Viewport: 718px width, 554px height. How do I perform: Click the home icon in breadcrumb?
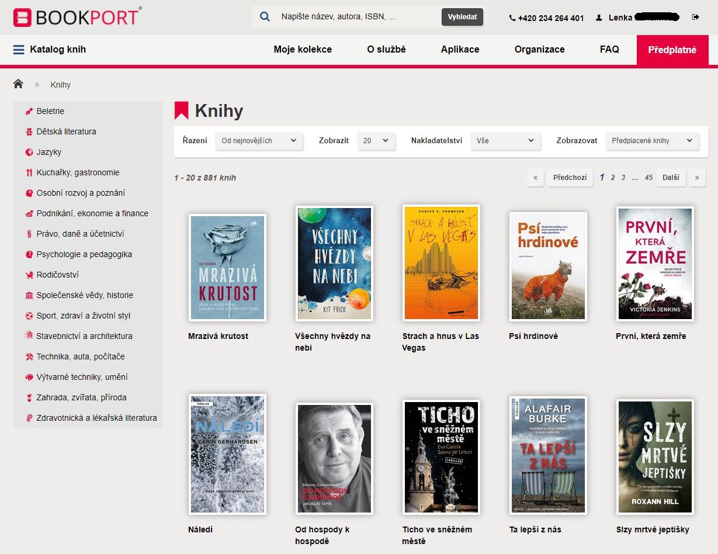[18, 84]
